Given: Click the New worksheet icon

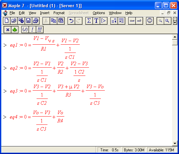Looking at the screenshot, I should click(7, 21).
